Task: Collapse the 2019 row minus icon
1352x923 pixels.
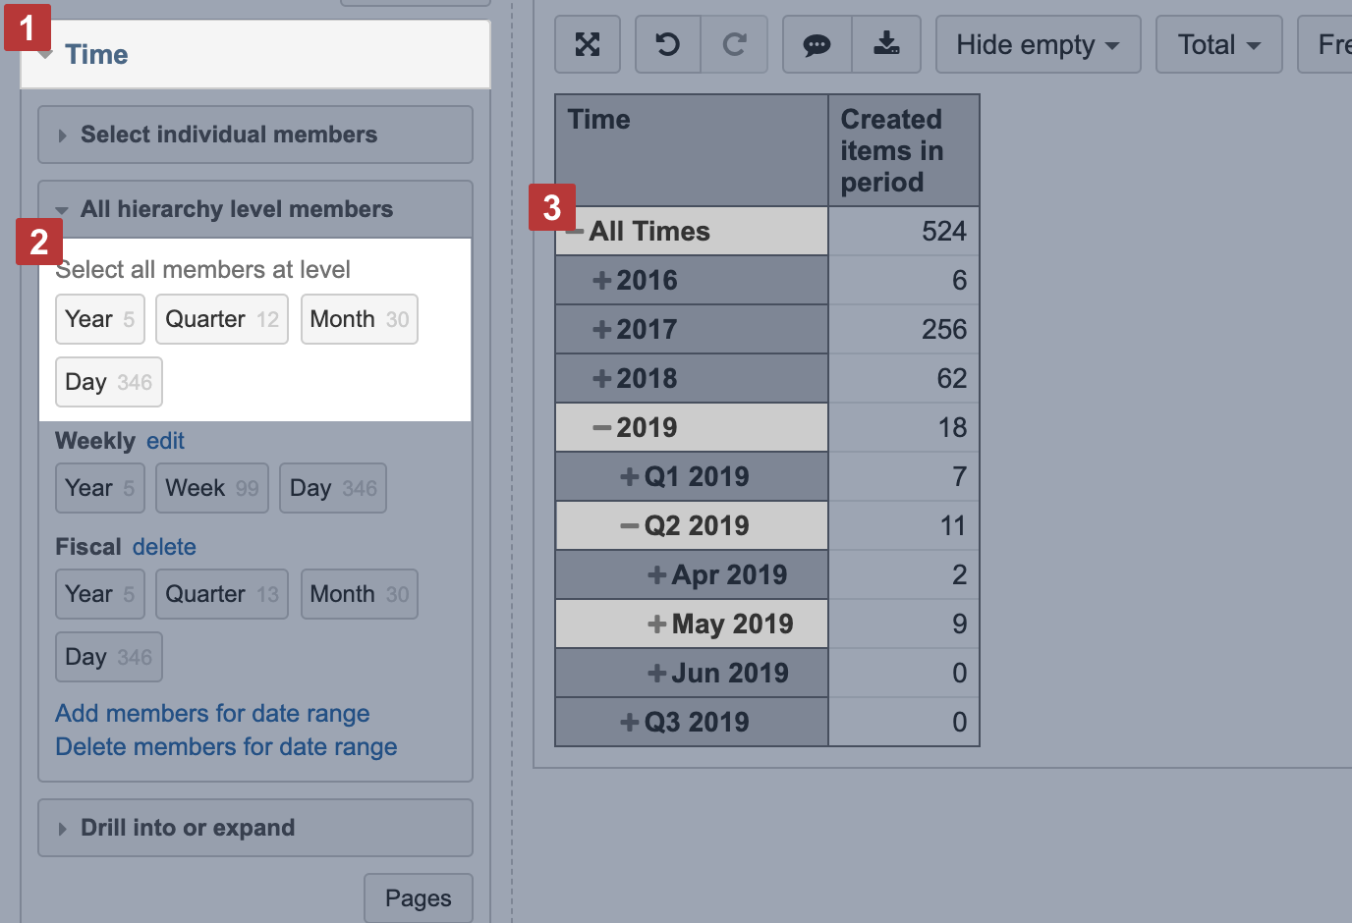Action: pyautogui.click(x=602, y=428)
